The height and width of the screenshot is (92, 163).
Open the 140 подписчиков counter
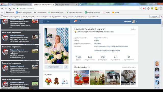[90, 58]
